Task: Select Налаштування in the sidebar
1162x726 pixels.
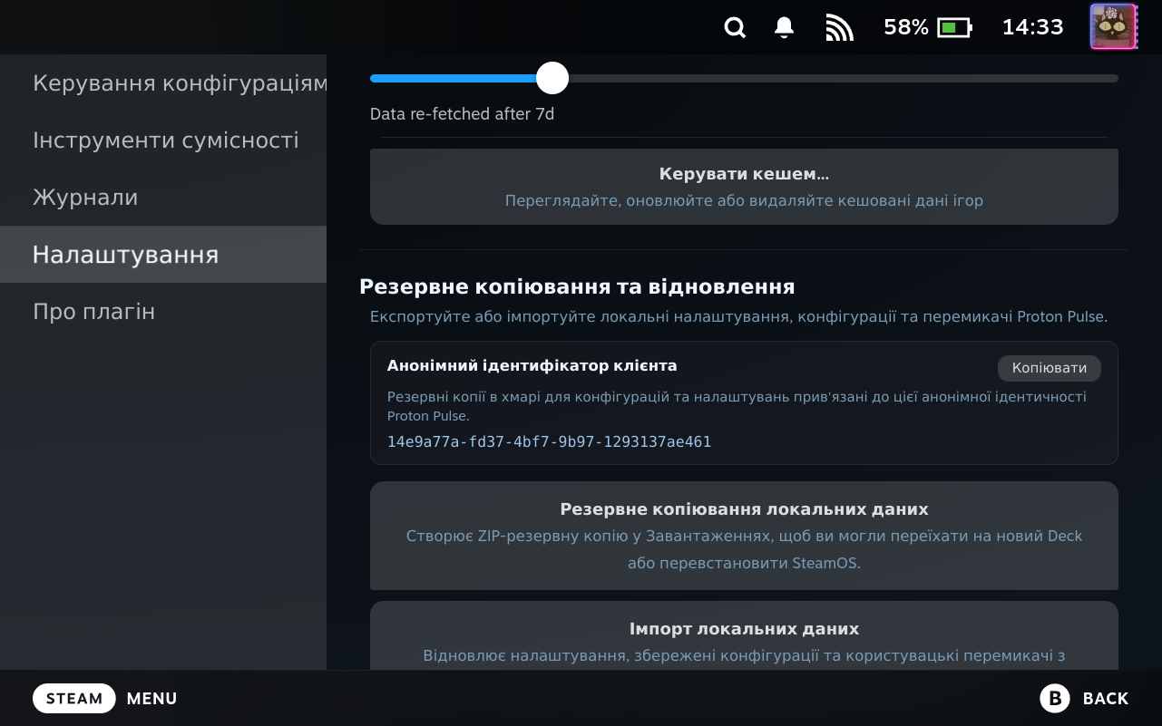Action: click(x=163, y=255)
